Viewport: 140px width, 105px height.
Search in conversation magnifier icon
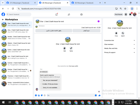123,33
